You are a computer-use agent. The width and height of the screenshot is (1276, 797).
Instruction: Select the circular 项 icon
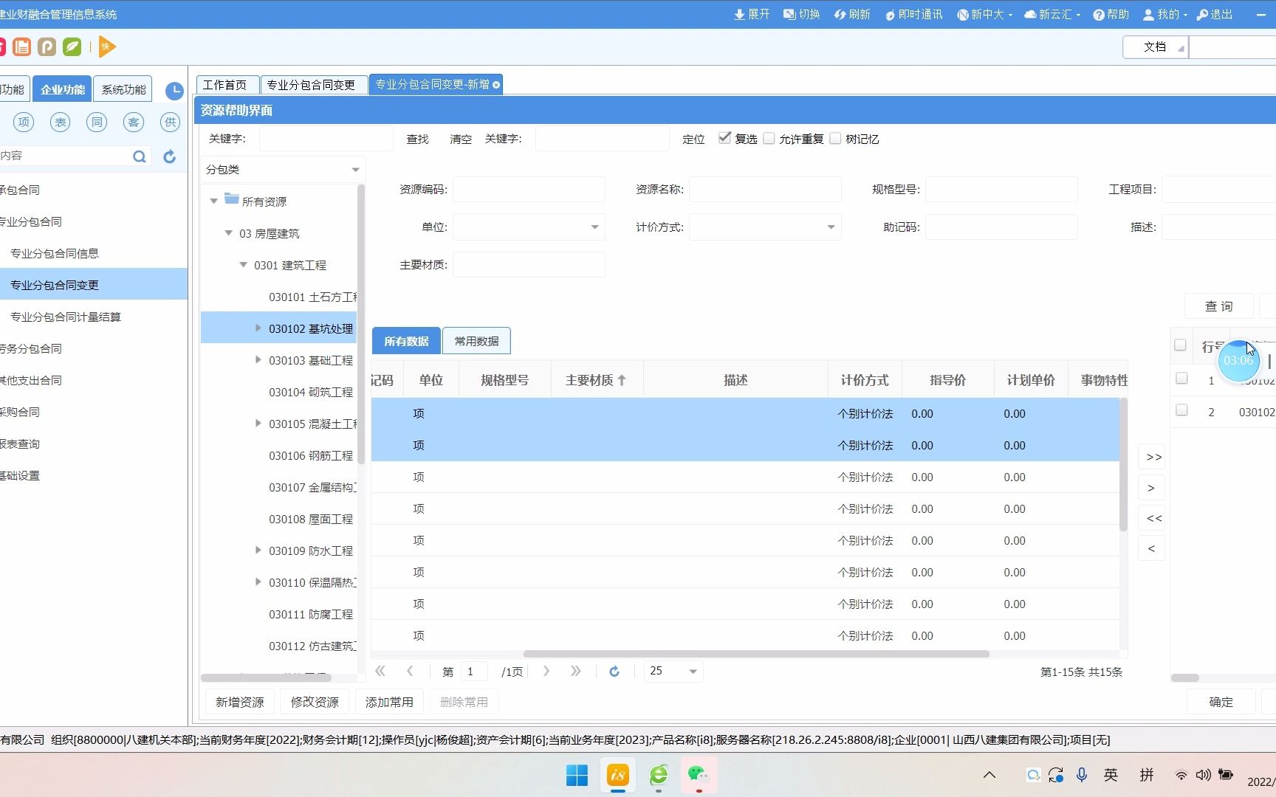(x=24, y=122)
